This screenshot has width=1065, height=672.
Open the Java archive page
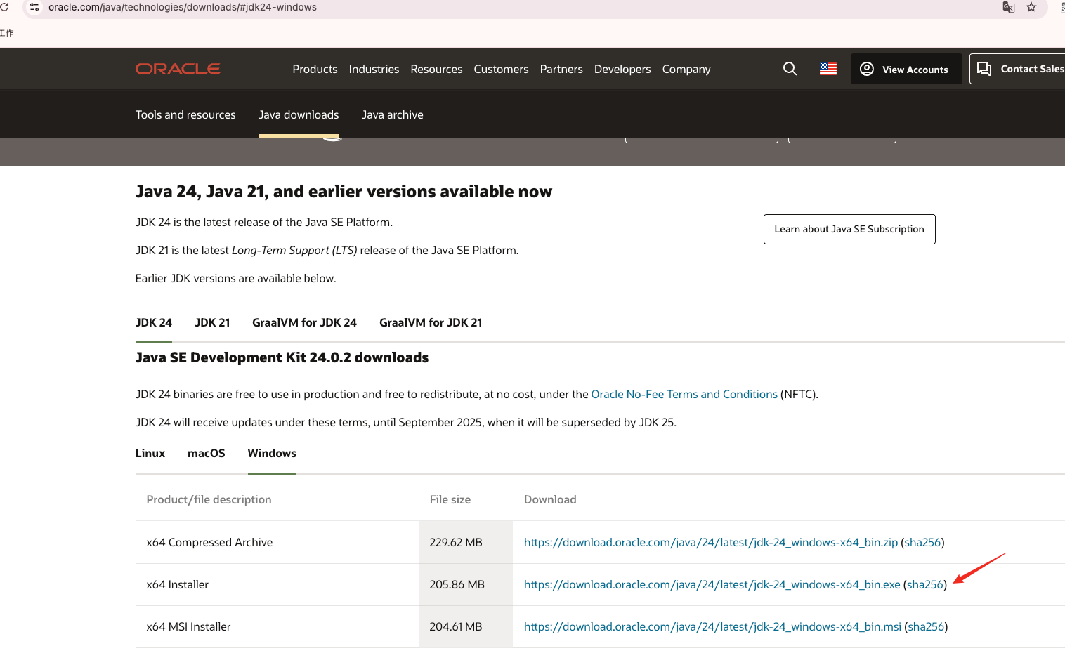pos(392,114)
